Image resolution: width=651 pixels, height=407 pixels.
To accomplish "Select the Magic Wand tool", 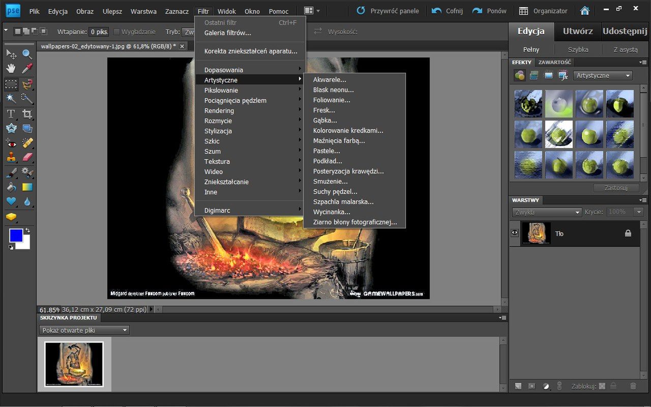I will [11, 98].
